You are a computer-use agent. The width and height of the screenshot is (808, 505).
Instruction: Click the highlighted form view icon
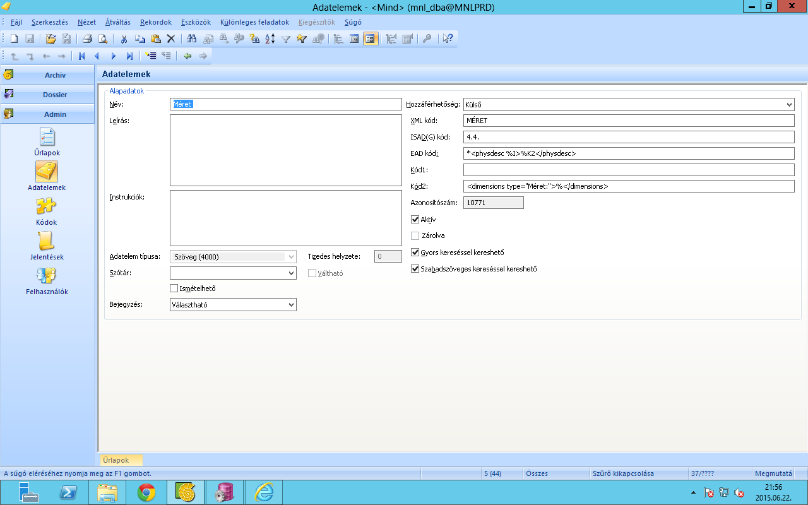click(x=370, y=39)
